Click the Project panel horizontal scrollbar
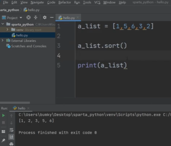The height and width of the screenshot is (146, 171). 15,103
